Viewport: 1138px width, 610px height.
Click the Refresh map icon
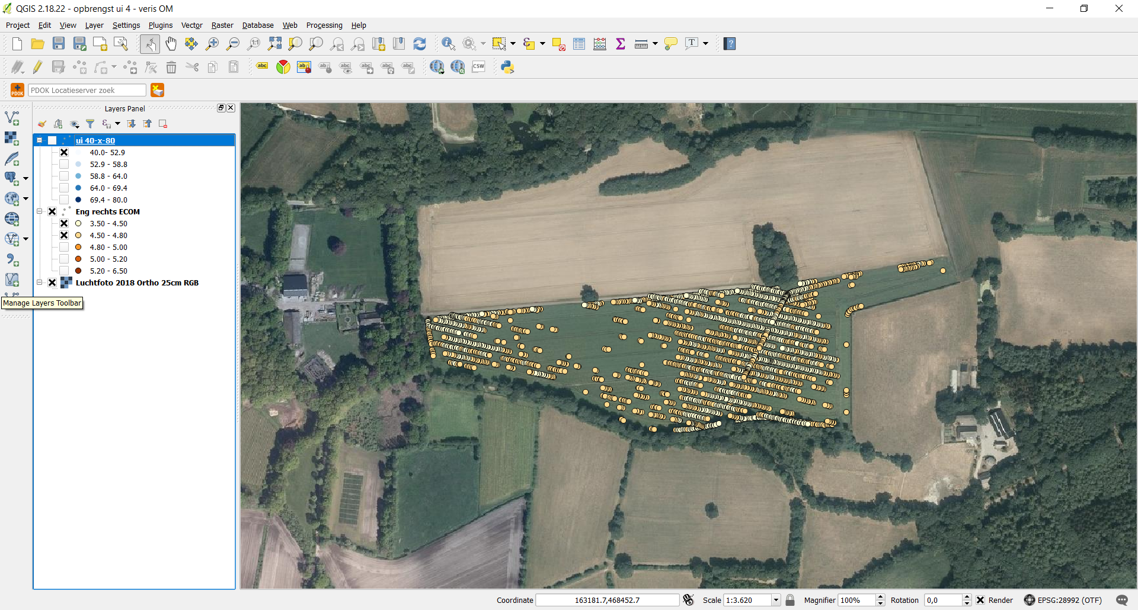point(420,44)
